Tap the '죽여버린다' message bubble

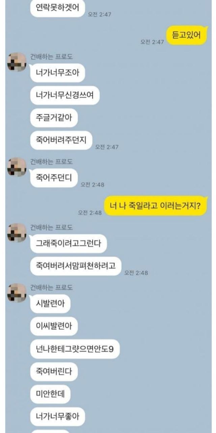(x=54, y=371)
